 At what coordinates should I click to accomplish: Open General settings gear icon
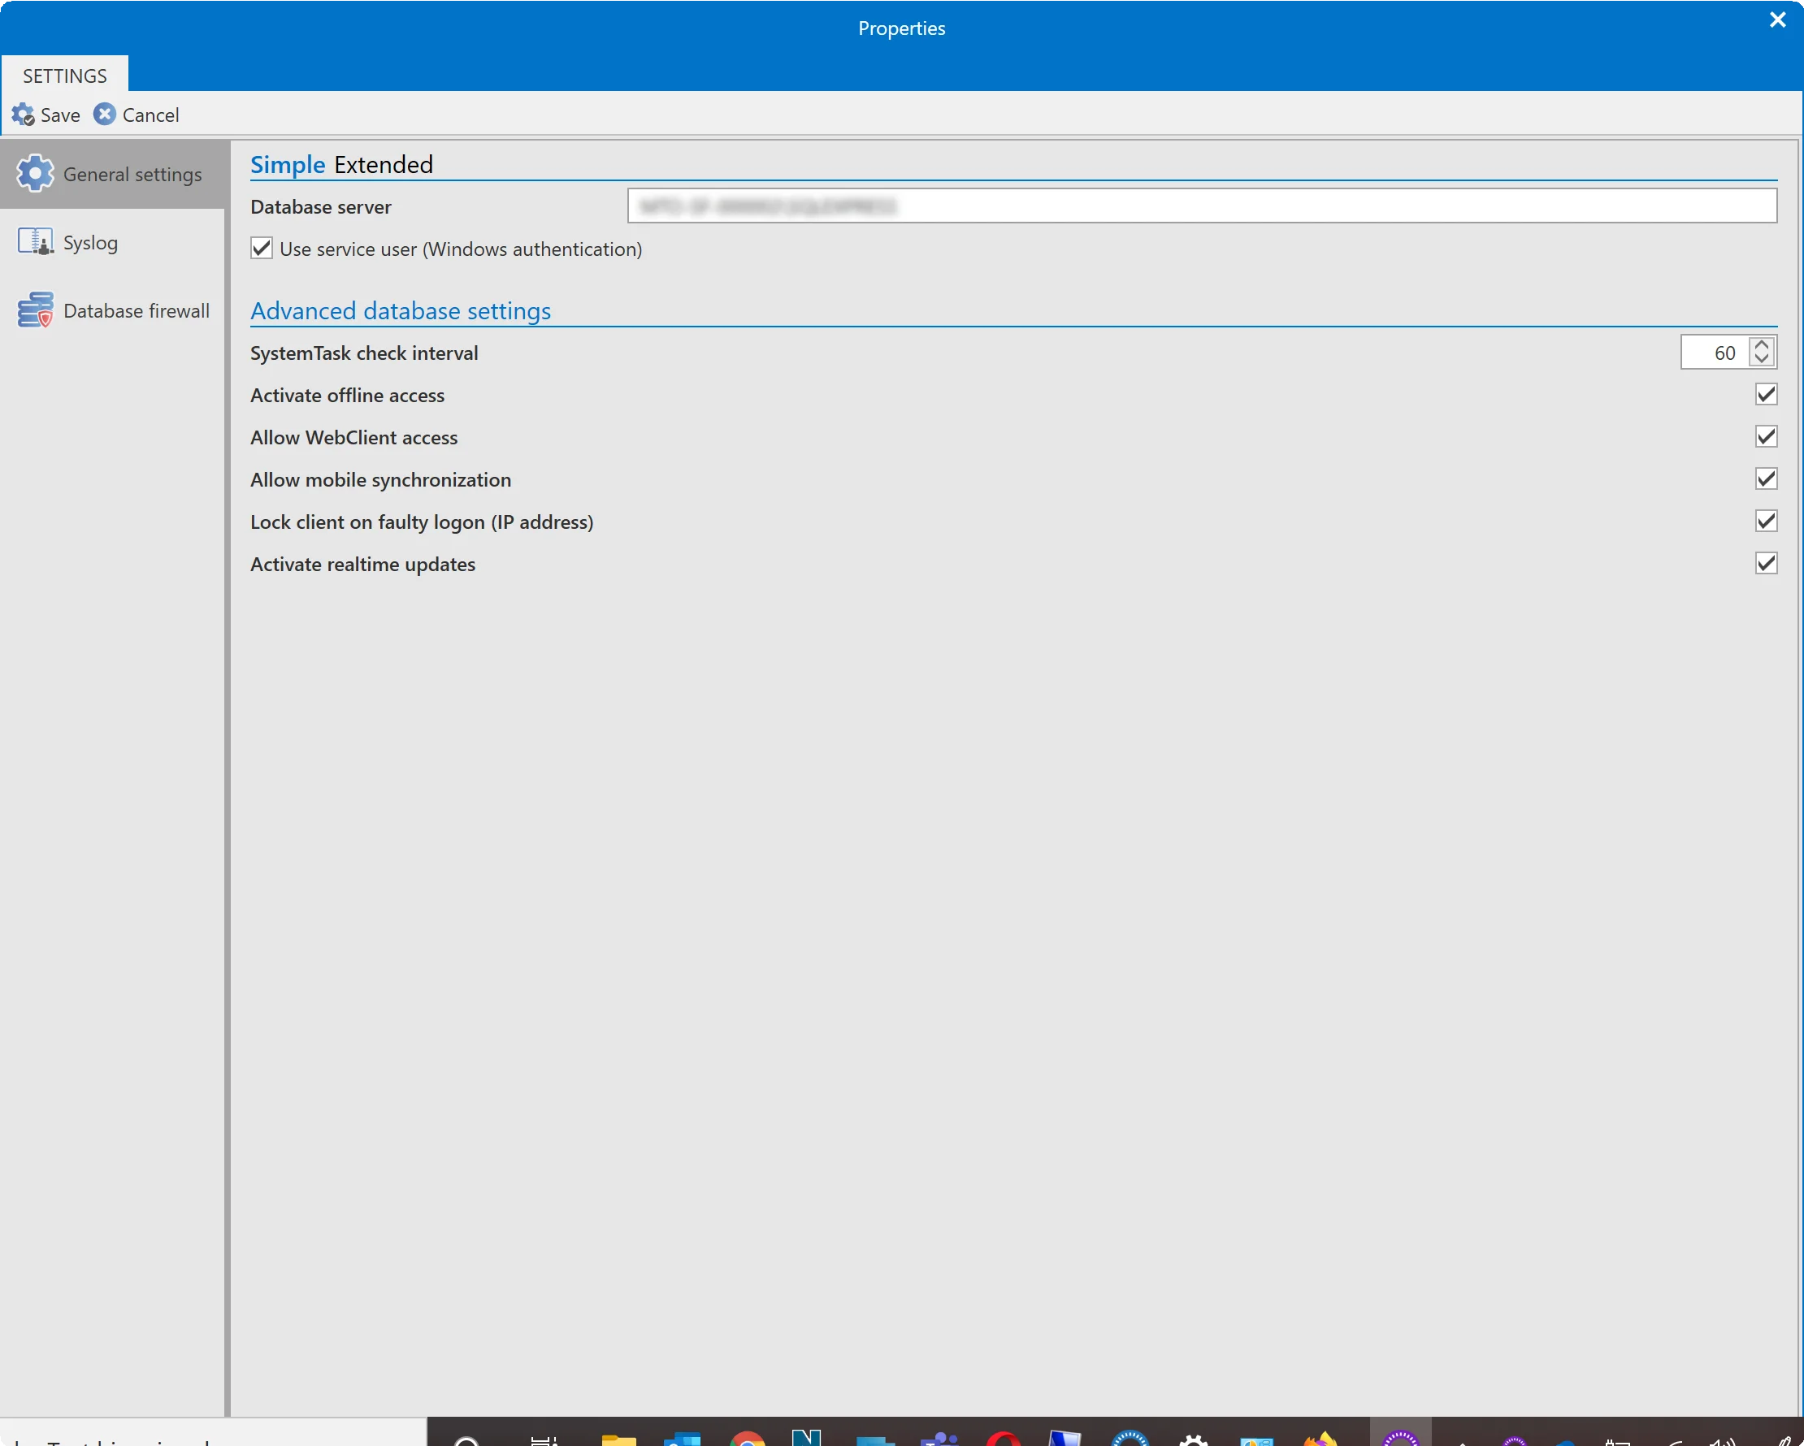click(35, 173)
